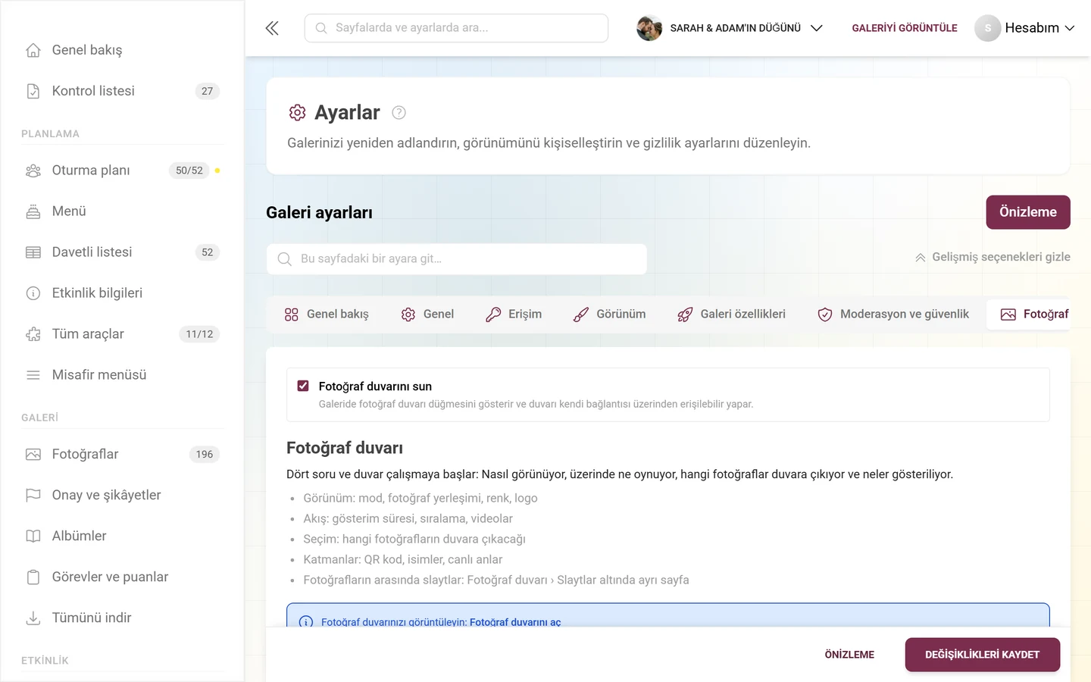The width and height of the screenshot is (1091, 682).
Task: Click DEĞİŞİKLİKLERİ KAYDET button
Action: pos(982,655)
